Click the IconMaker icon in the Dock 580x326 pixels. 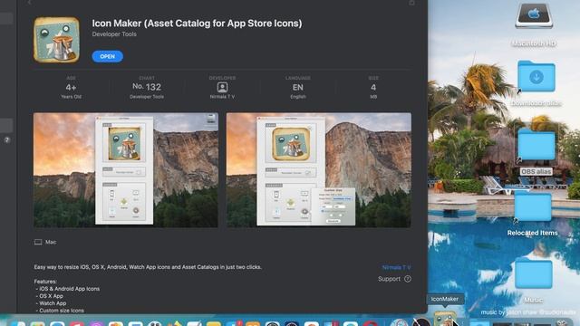(445, 319)
